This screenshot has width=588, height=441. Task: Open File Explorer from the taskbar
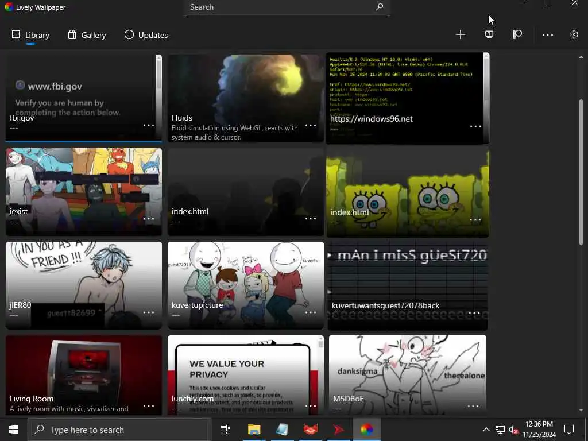(254, 430)
